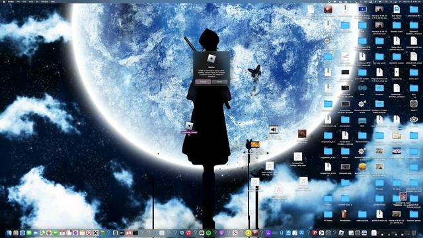The image size is (423, 238).
Task: Click the Roblox logo inside the error dialog
Action: pos(211,58)
